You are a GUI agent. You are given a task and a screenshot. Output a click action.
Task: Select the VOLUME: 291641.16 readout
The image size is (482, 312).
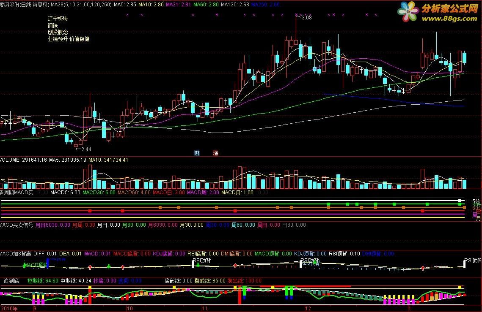click(23, 160)
